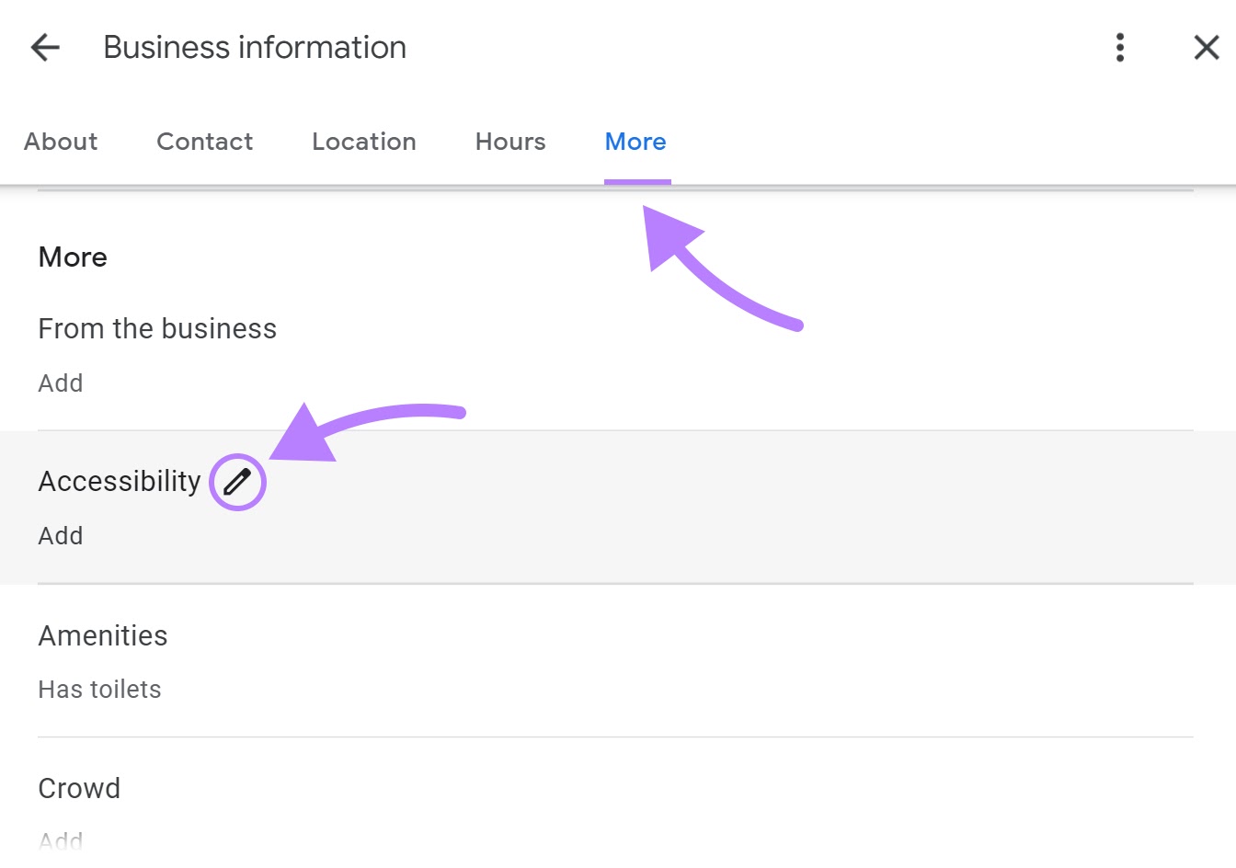Open the Contact tab
The width and height of the screenshot is (1236, 868).
[204, 142]
